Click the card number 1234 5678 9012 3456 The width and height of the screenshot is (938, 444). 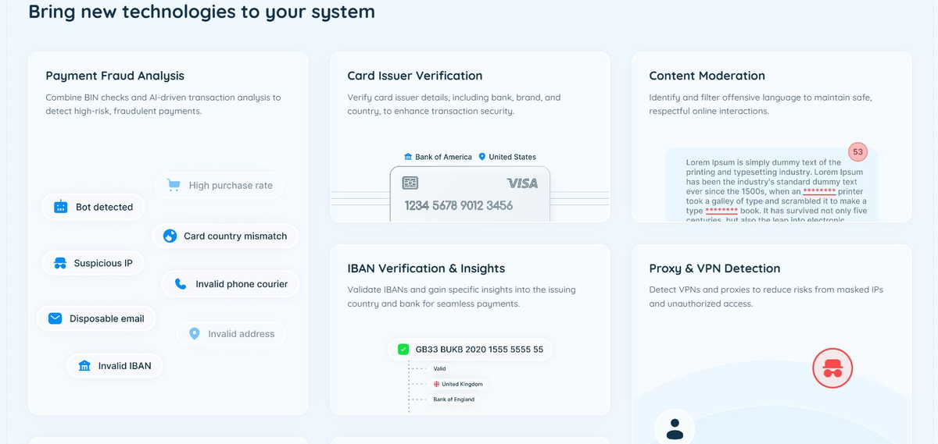tap(459, 206)
